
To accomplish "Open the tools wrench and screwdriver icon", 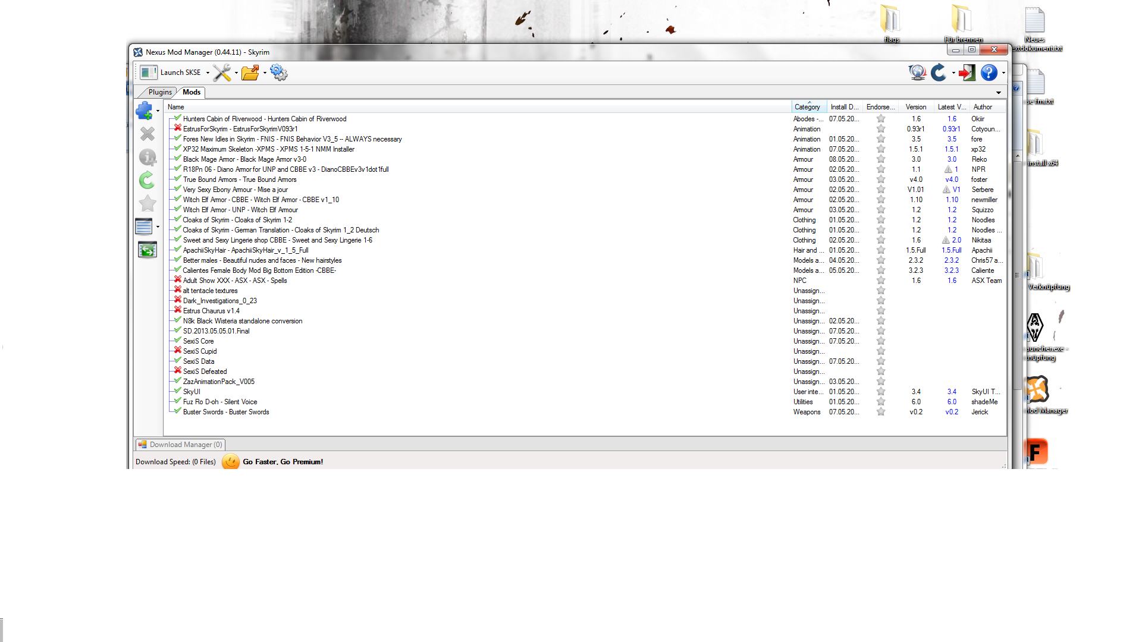I will click(222, 73).
